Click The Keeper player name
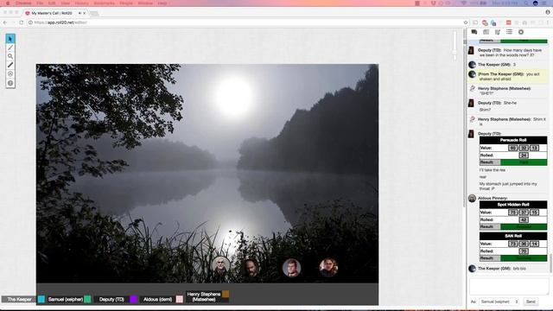The height and width of the screenshot is (311, 553). click(19, 300)
